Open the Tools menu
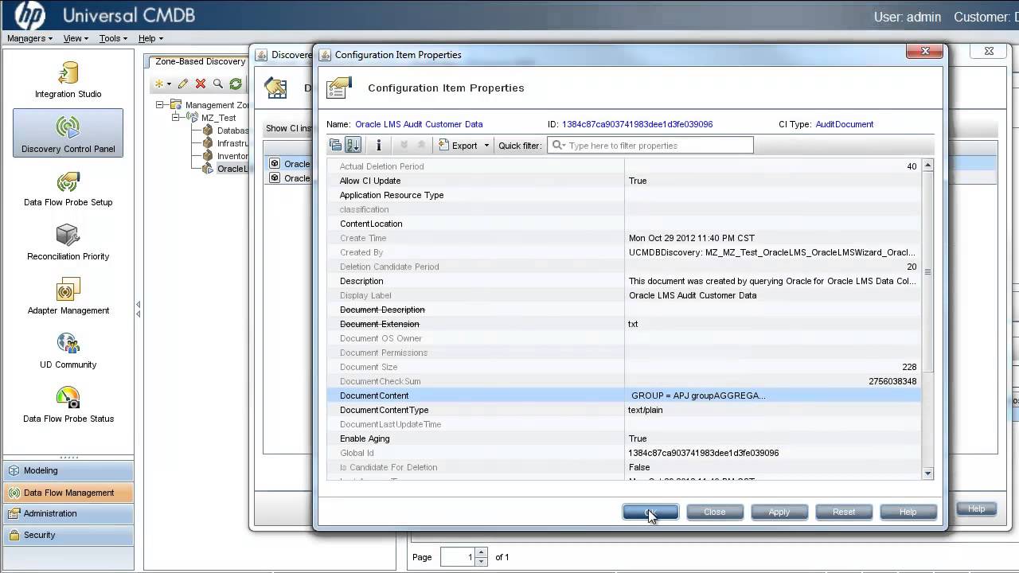 click(113, 38)
